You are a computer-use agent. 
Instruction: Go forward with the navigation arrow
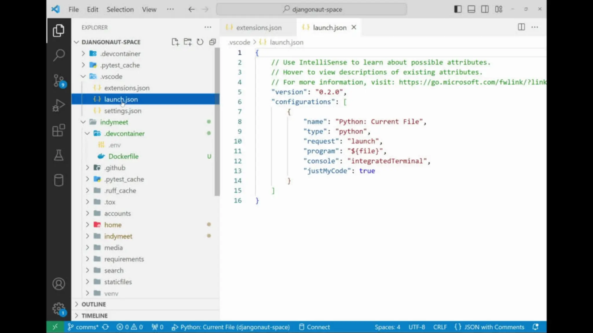pos(205,9)
